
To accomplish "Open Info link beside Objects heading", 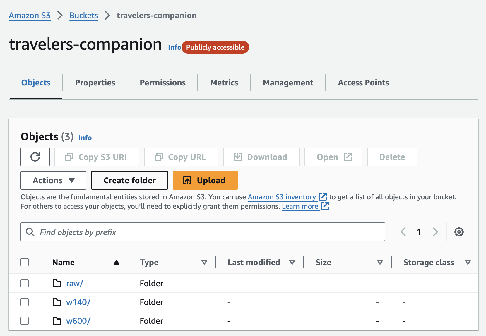I will coord(85,138).
